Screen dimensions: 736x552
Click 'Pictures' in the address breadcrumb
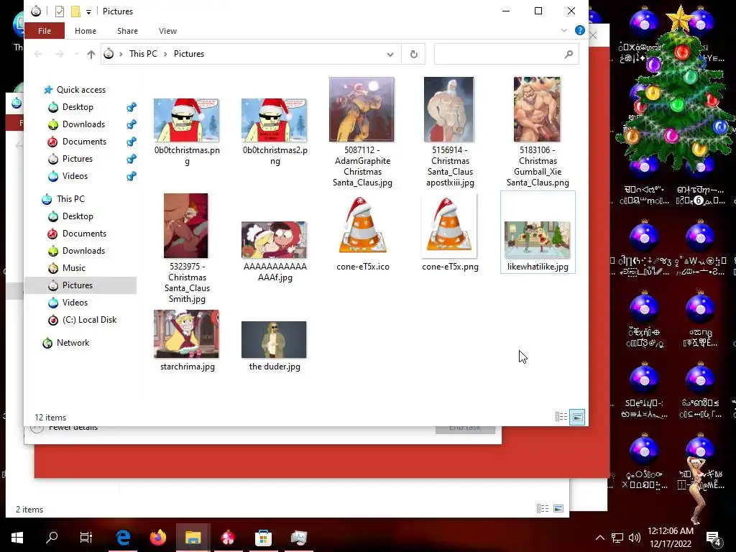pyautogui.click(x=189, y=54)
